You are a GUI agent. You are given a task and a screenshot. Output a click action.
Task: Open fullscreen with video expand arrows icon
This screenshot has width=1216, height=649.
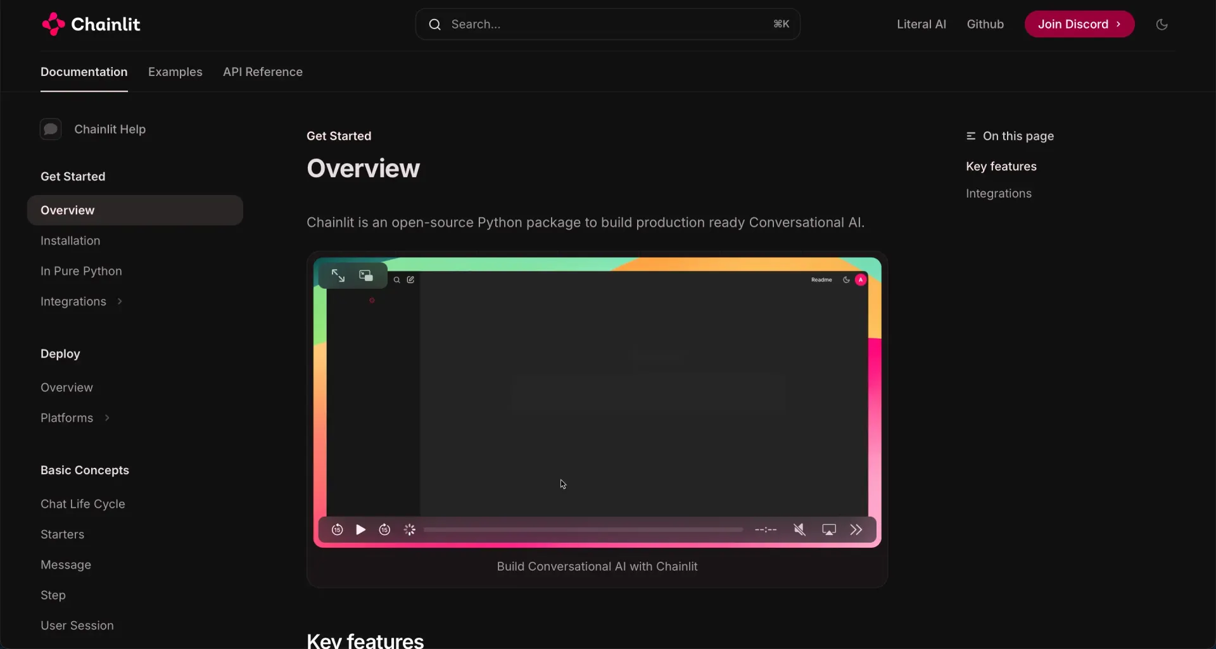coord(338,275)
